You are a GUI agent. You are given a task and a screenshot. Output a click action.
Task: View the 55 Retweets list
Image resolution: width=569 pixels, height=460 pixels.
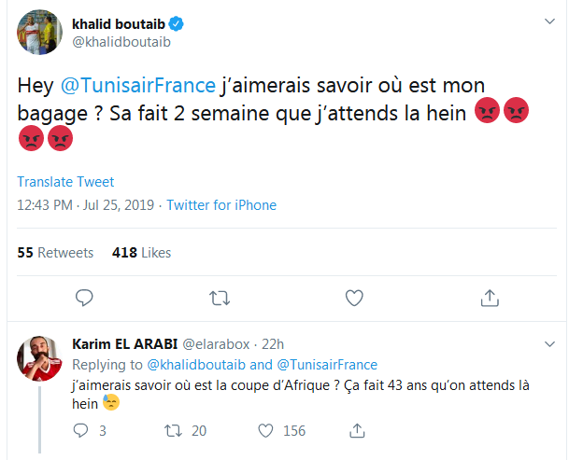click(56, 253)
